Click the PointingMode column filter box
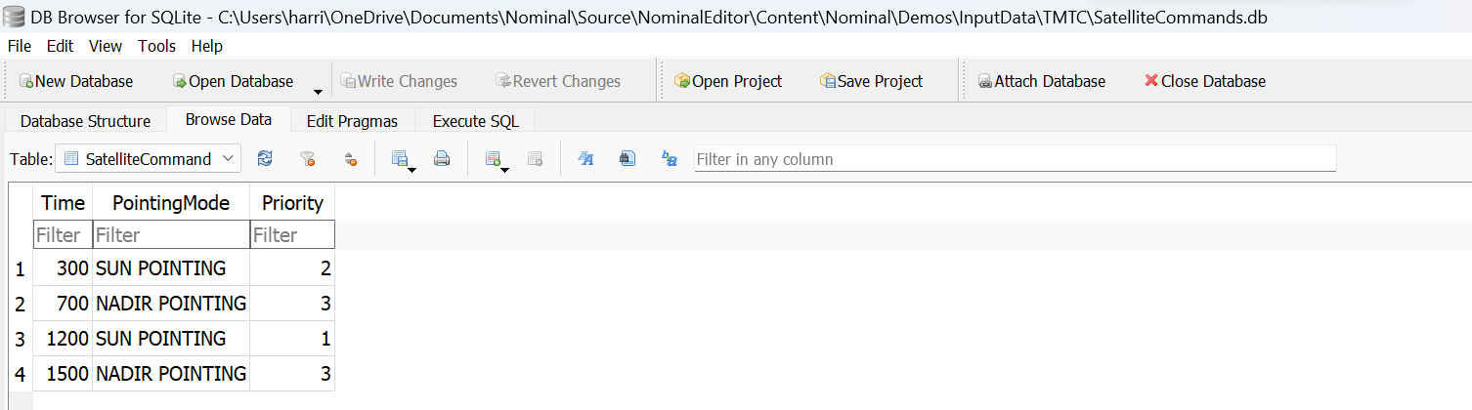The image size is (1472, 410). 171,235
